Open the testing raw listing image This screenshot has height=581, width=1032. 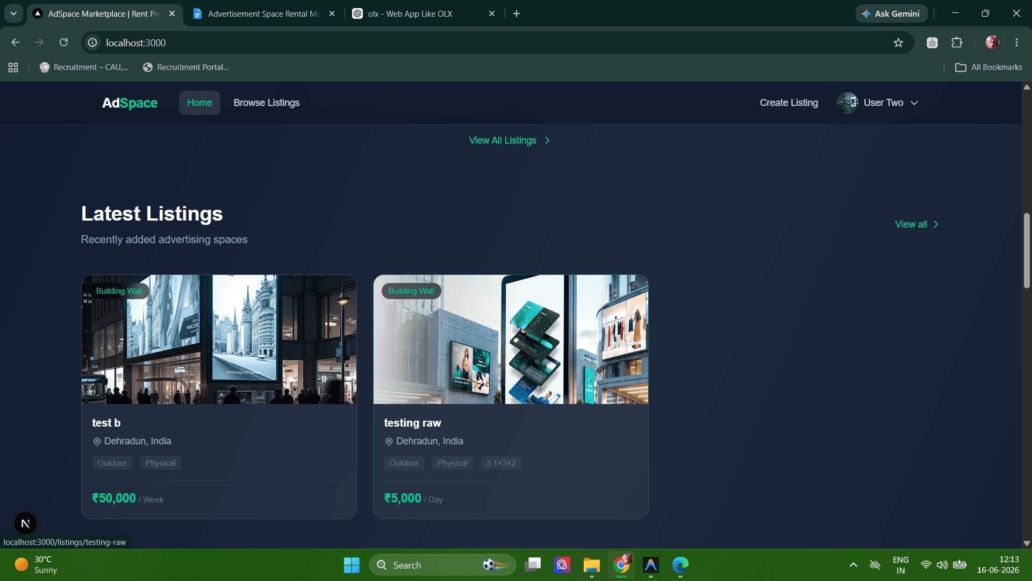511,339
